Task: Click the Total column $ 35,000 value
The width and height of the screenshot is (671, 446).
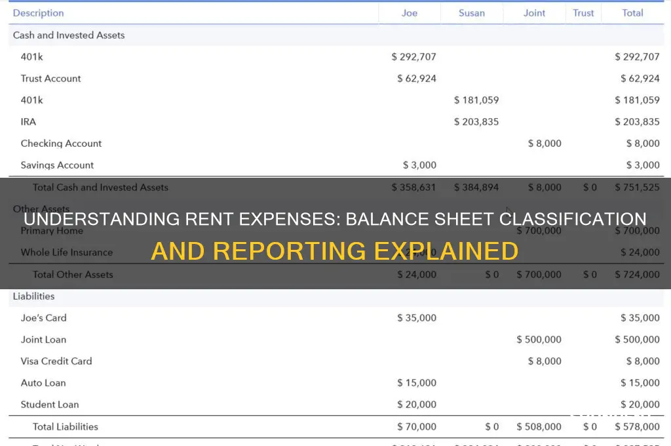Action: [640, 318]
